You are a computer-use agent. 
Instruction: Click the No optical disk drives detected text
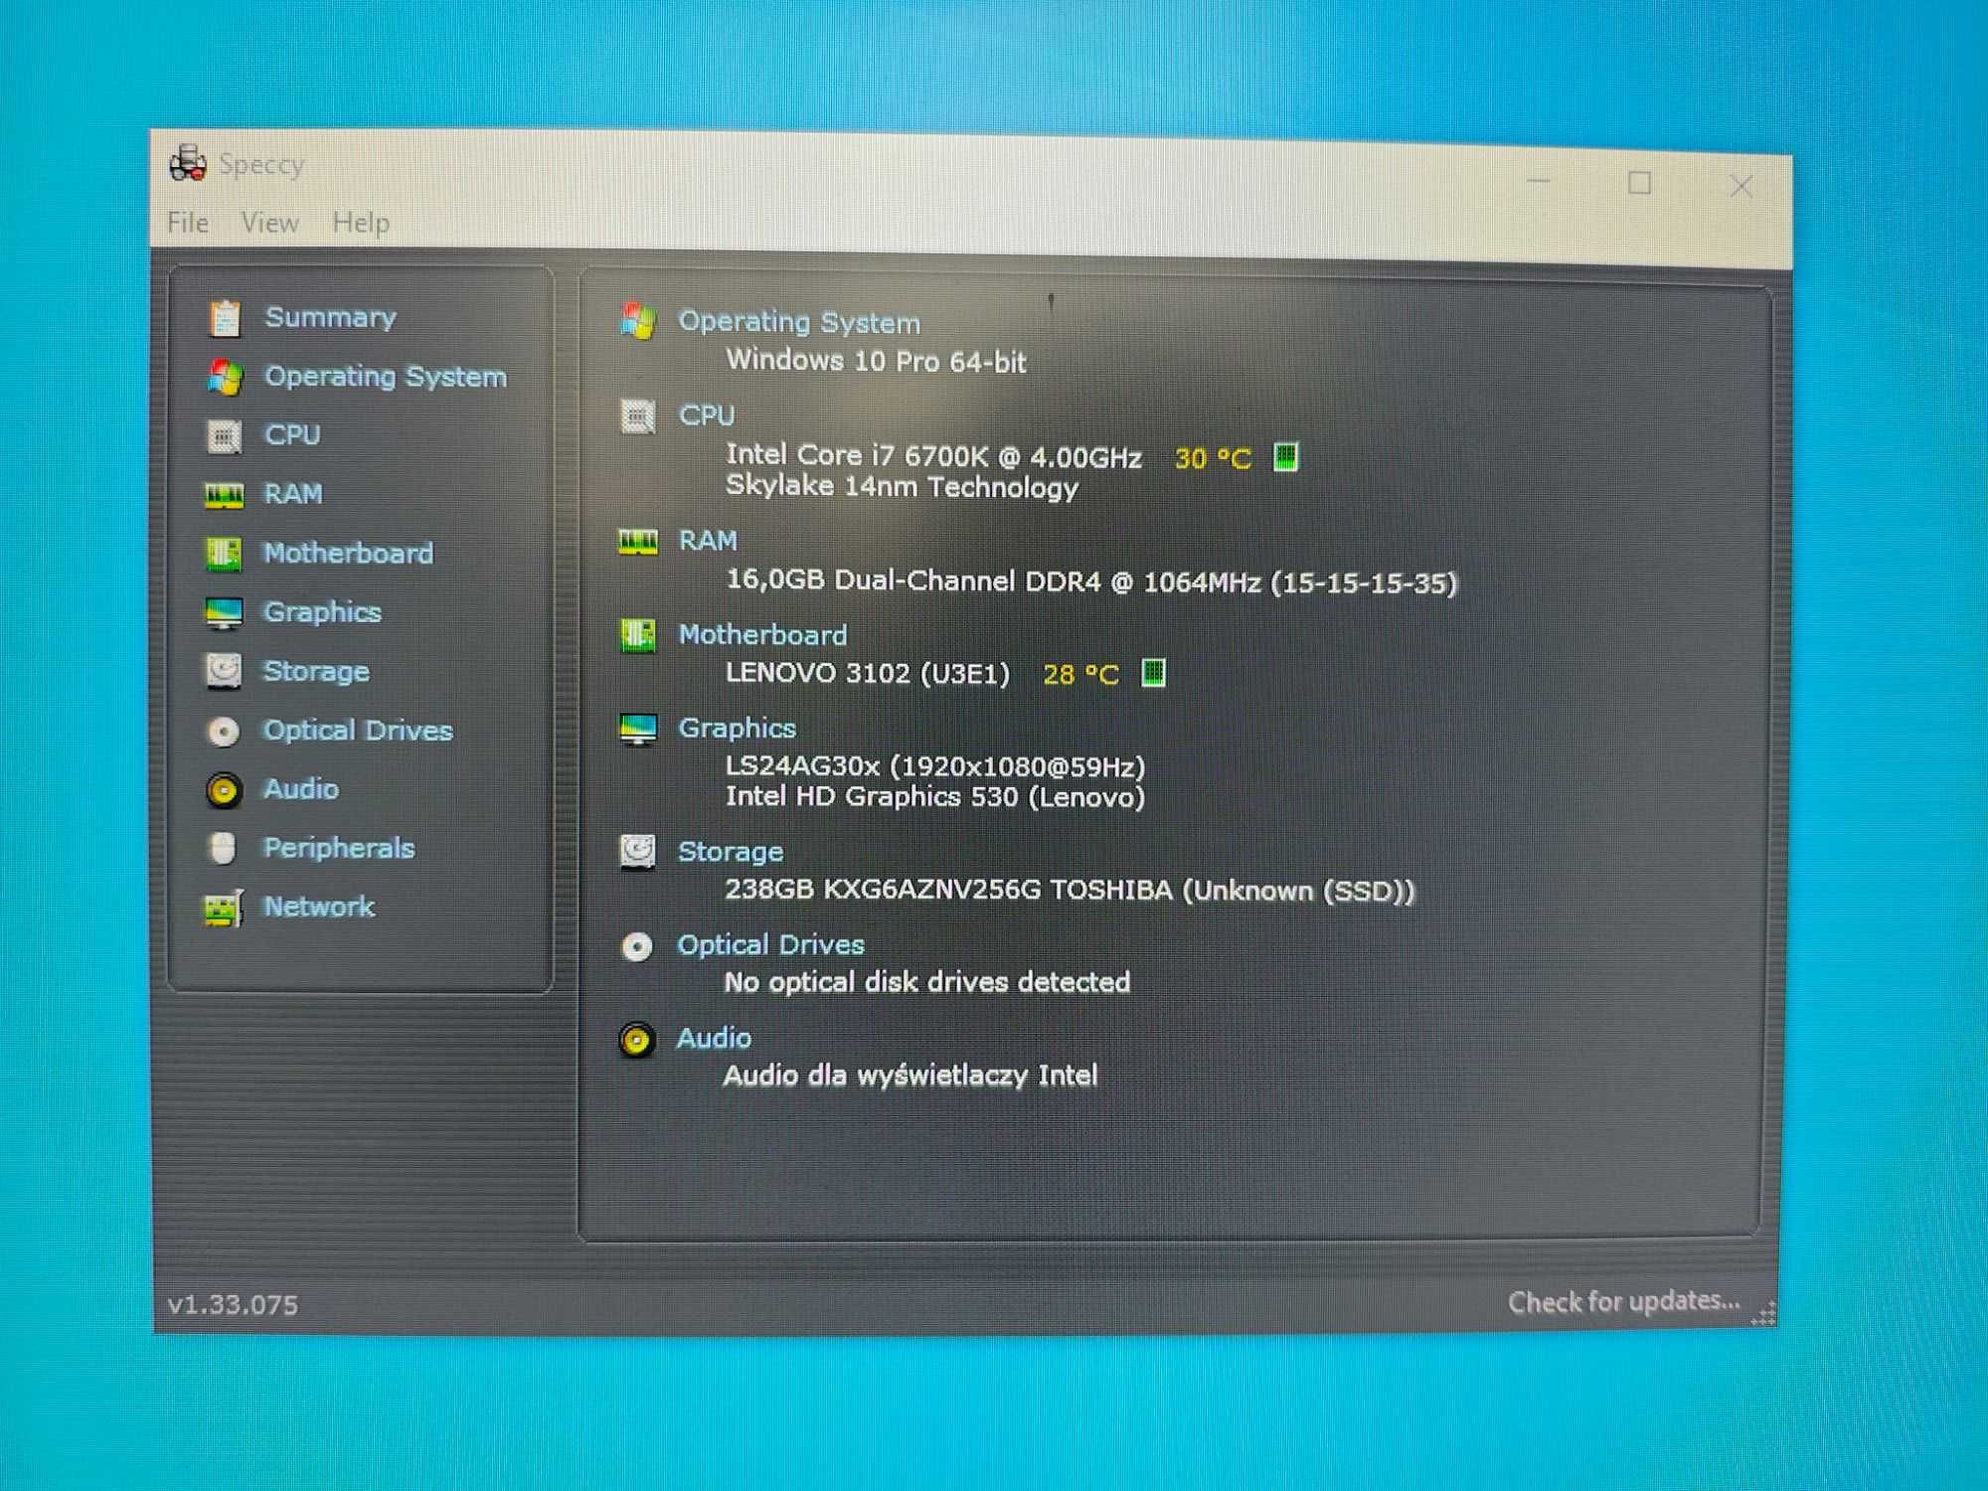pyautogui.click(x=926, y=982)
